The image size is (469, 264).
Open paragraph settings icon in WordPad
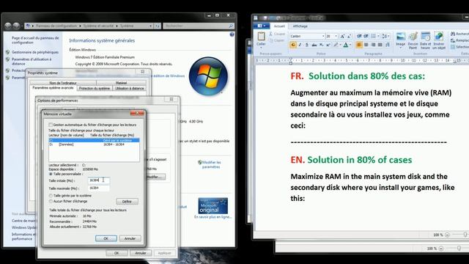[x=388, y=45]
